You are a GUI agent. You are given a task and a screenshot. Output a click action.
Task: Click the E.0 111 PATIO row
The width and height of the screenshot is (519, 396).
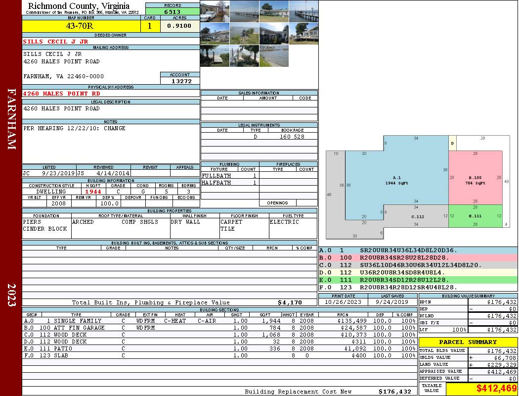[219, 348]
